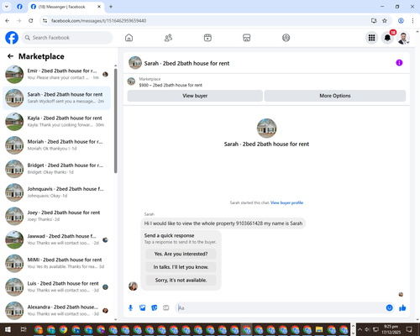The height and width of the screenshot is (336, 420).
Task: Select the Sarah conversation in list
Action: pos(56,98)
